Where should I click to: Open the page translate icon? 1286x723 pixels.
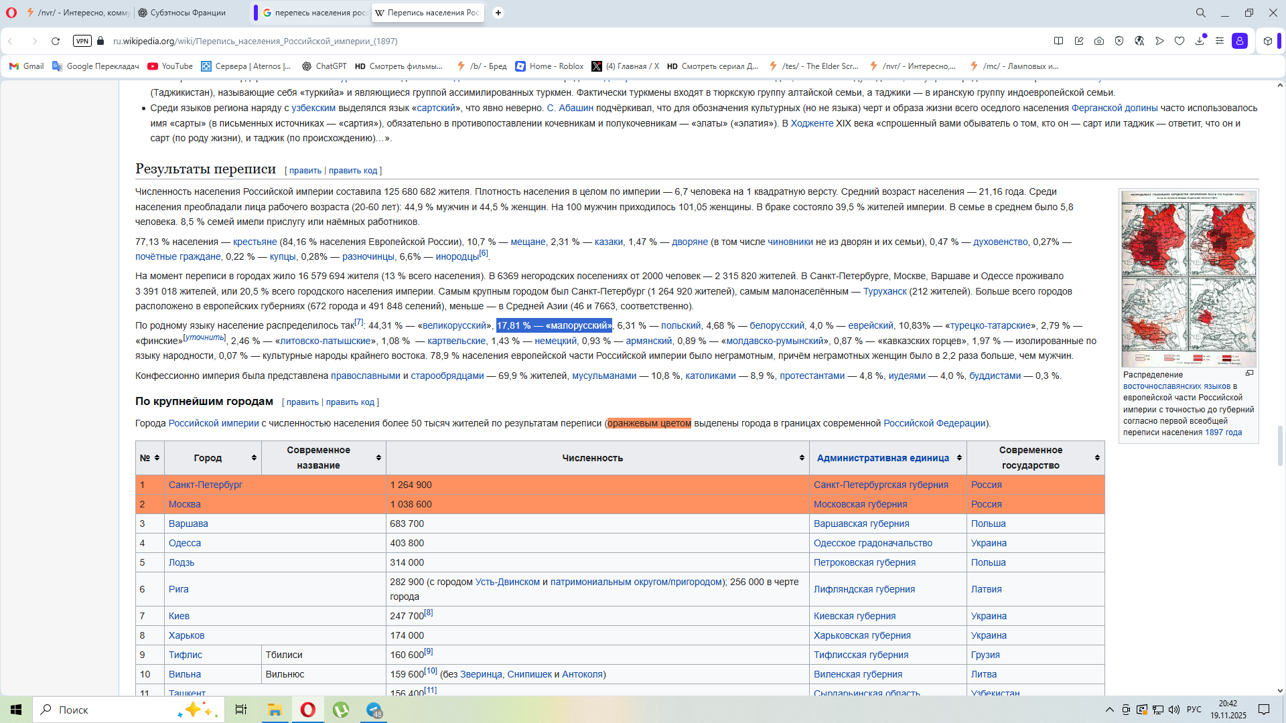(x=1139, y=41)
